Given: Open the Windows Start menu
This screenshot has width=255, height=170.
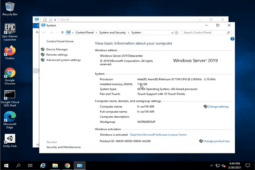Looking at the screenshot, I should point(6,166).
